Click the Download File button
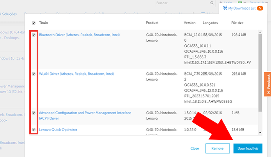The width and height of the screenshot is (271, 157). pyautogui.click(x=248, y=148)
